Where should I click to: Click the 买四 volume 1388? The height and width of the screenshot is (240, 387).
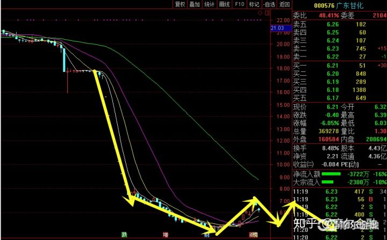(x=360, y=90)
